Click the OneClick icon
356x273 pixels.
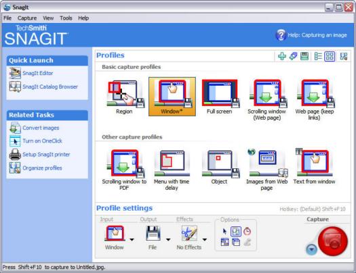click(x=15, y=141)
